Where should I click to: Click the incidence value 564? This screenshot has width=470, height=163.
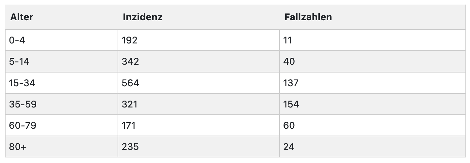pos(130,83)
